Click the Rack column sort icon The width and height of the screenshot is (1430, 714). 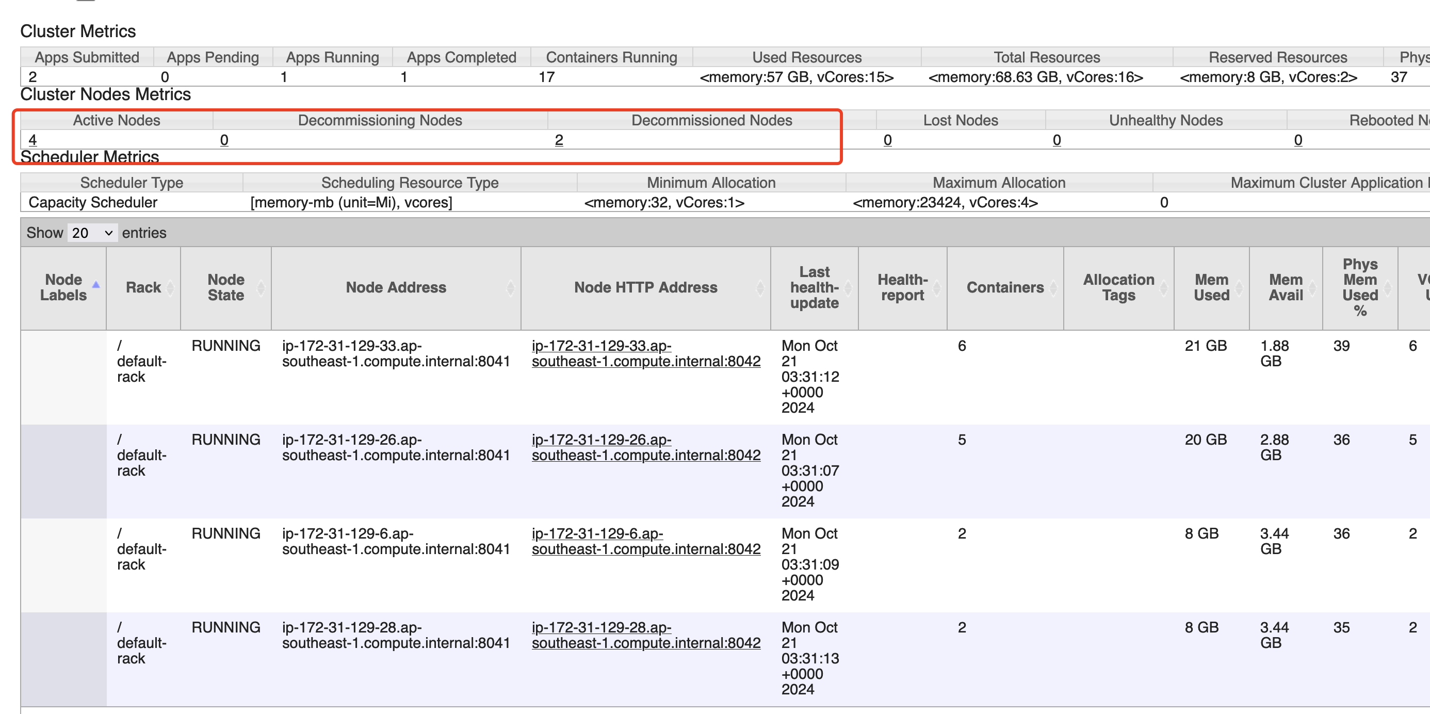tap(170, 287)
